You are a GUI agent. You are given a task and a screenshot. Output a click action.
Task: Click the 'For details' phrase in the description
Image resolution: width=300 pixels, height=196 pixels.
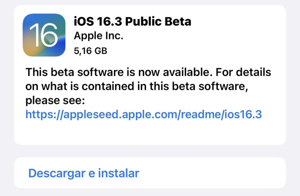coord(244,72)
